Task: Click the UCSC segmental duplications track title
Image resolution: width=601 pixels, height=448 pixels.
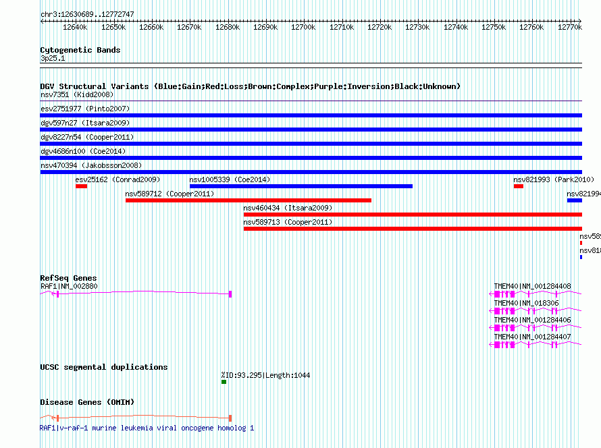Action: coord(104,367)
